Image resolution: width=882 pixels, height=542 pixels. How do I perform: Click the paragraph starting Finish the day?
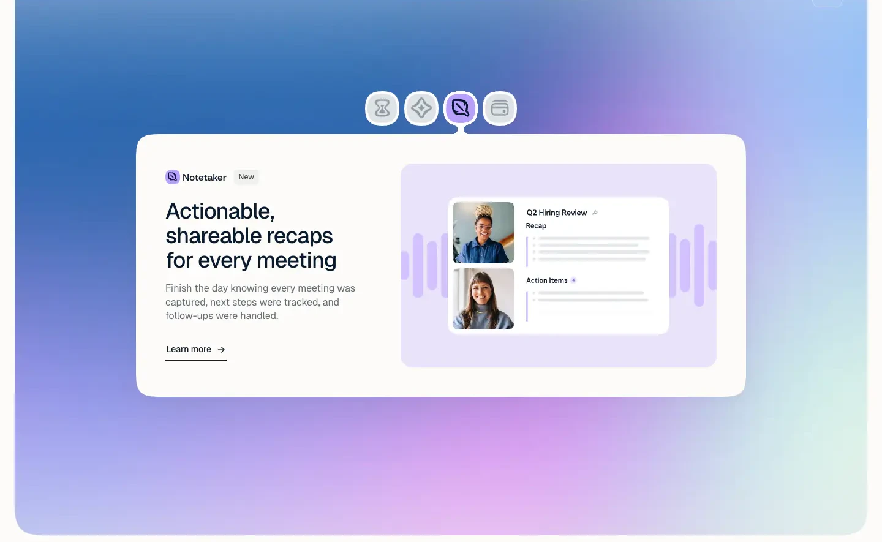click(260, 302)
